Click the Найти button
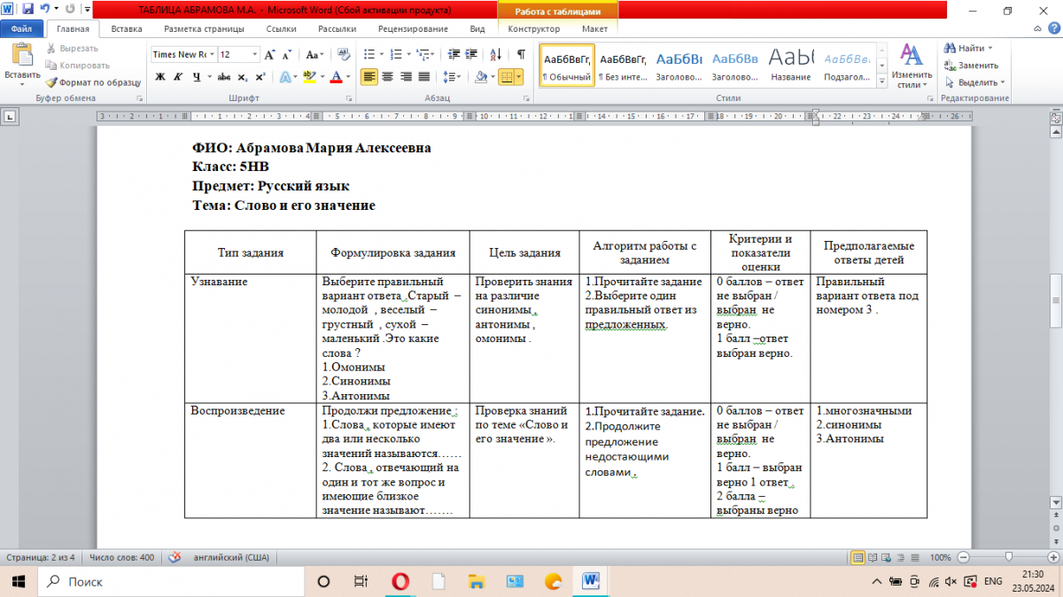The width and height of the screenshot is (1063, 597). [968, 49]
